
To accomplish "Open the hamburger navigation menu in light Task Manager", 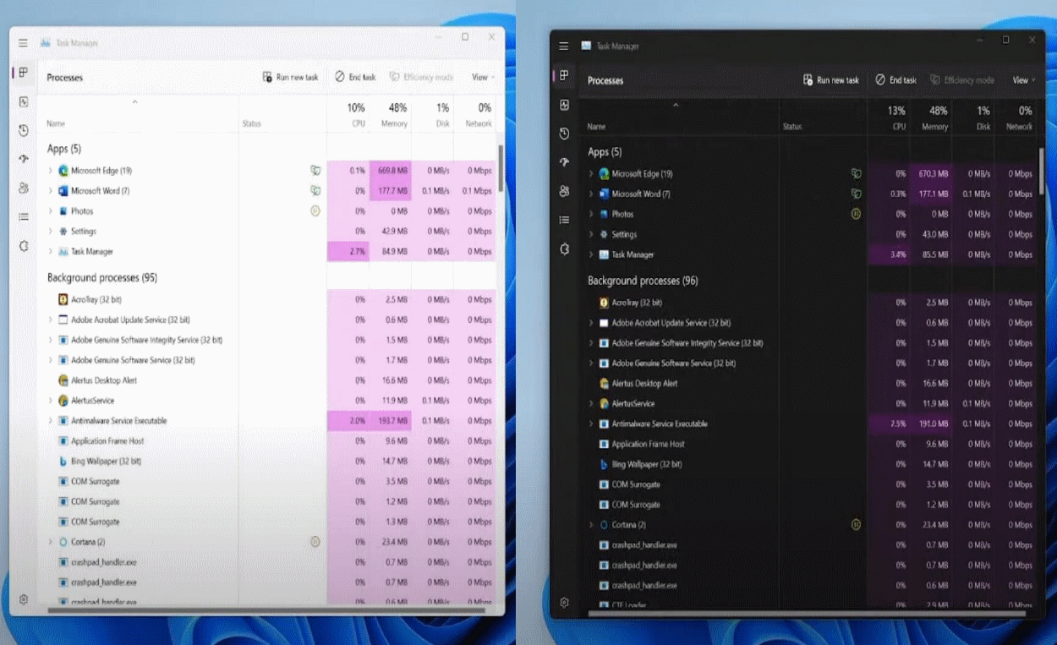I will click(23, 42).
